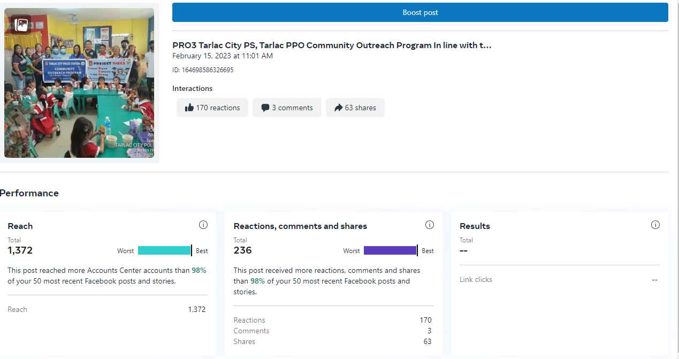679x359 pixels.
Task: Click the comment bubble icon
Action: [x=265, y=108]
